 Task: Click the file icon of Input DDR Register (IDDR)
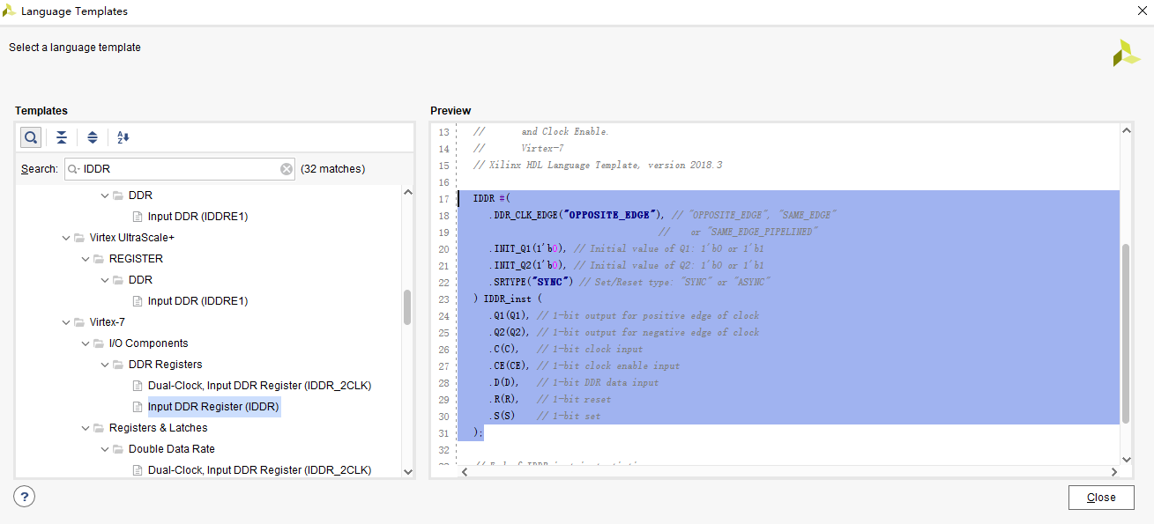click(x=137, y=407)
